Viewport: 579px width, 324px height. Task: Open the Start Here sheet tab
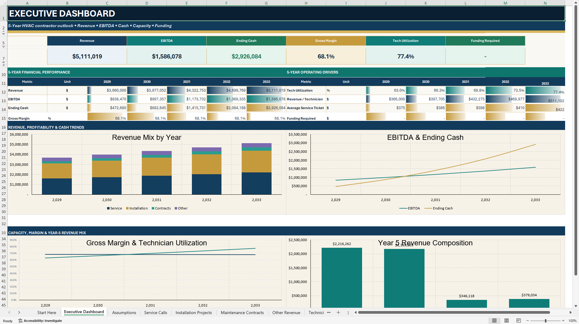47,313
